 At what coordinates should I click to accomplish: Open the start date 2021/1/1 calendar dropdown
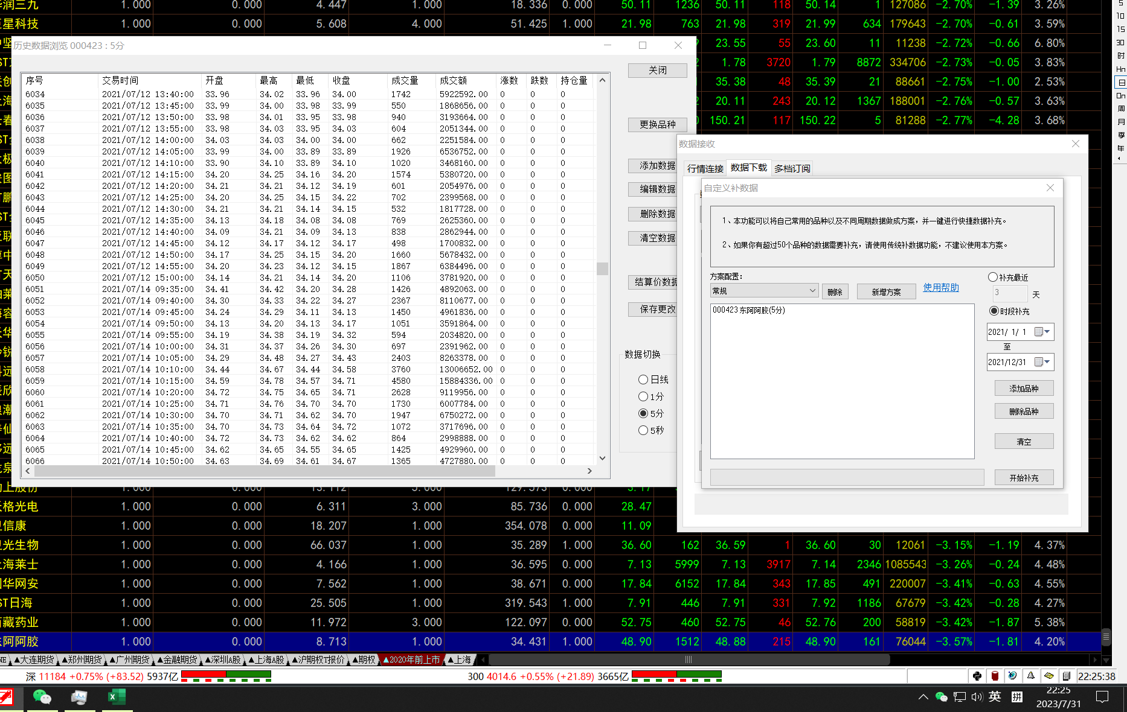pyautogui.click(x=1043, y=332)
